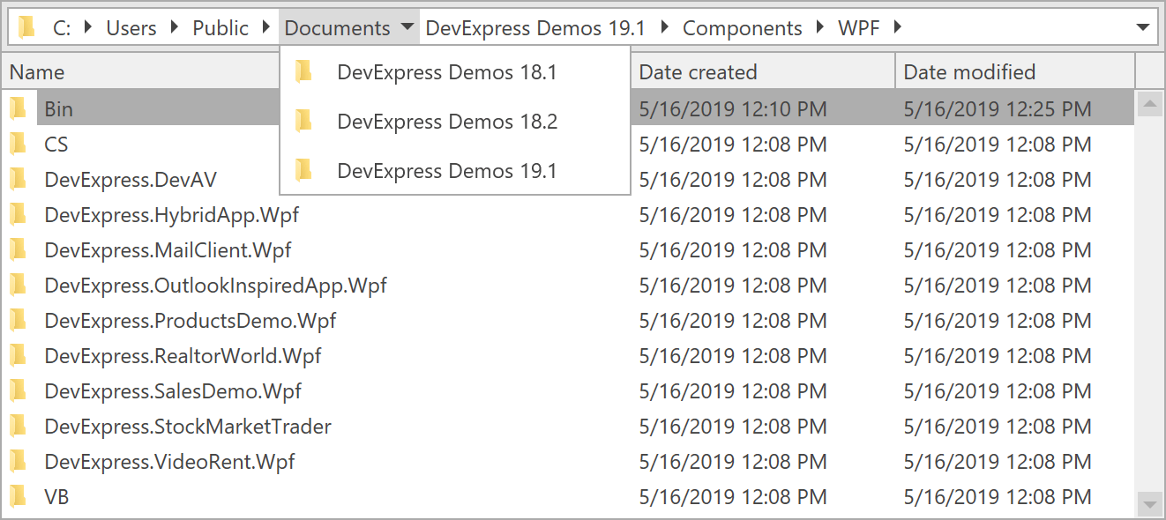The height and width of the screenshot is (520, 1166).
Task: Sort by the Date modified column header
Action: pos(969,72)
